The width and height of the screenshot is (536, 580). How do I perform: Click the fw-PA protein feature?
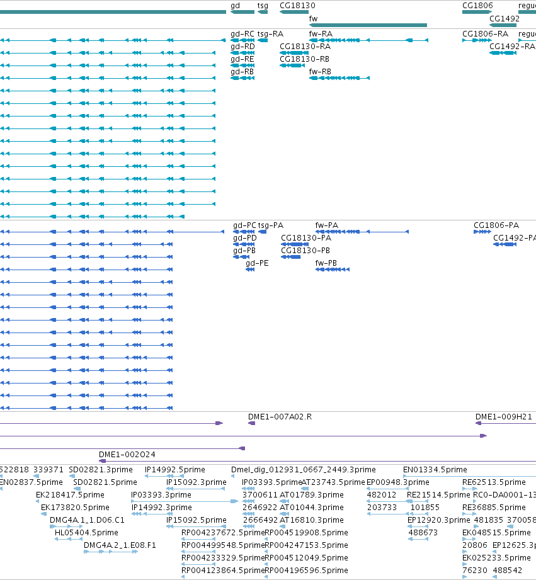(x=362, y=232)
